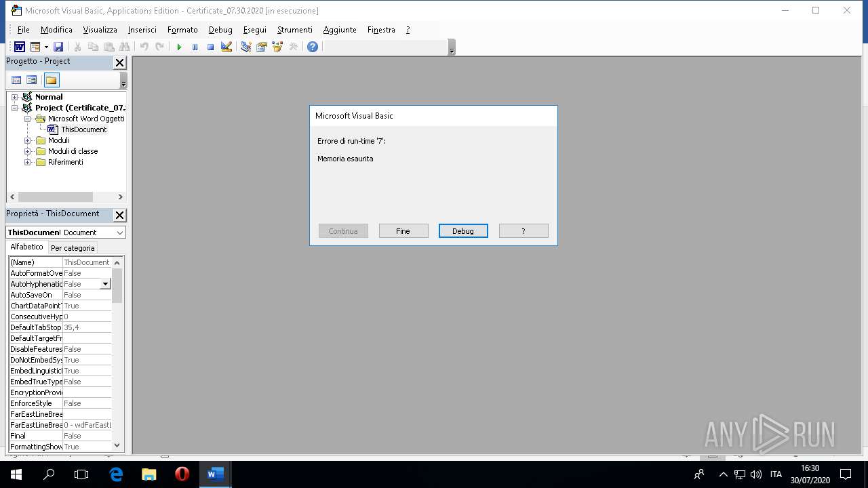Close the Progetto - Project panel

point(119,62)
